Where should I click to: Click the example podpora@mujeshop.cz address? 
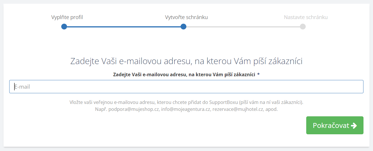[x=133, y=109]
